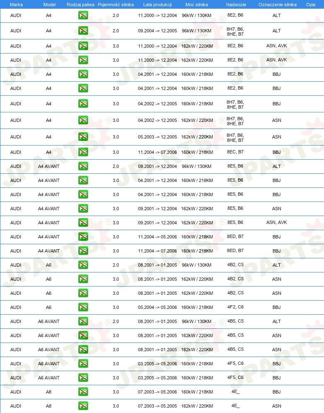Click the Marka column header
This screenshot has height=413, width=324.
click(16, 5)
